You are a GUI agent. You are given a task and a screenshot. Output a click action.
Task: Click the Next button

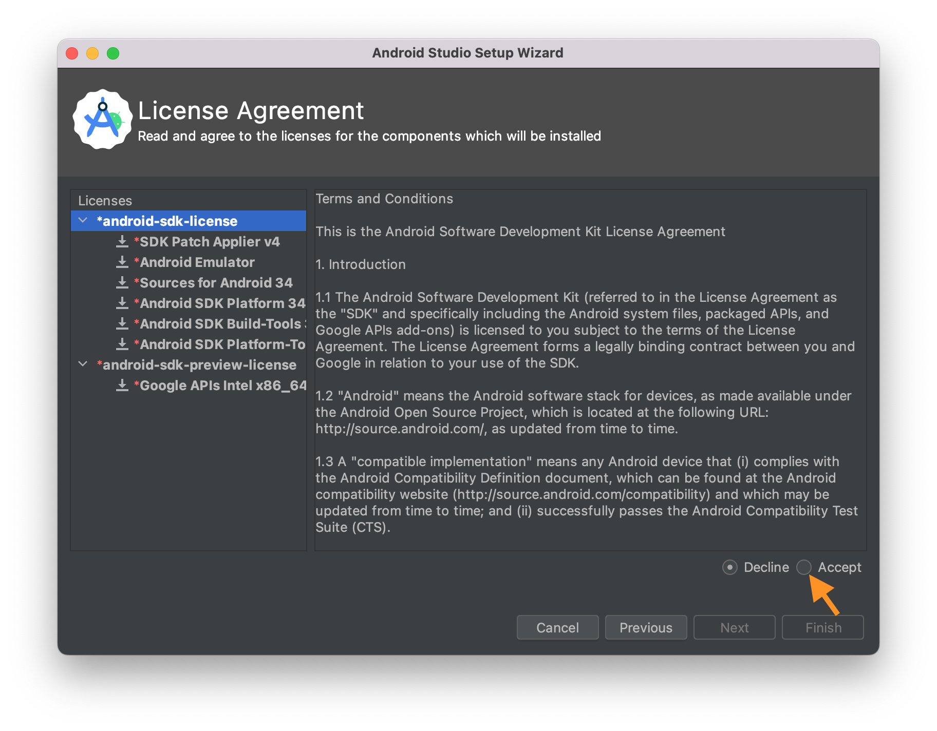[x=734, y=627]
